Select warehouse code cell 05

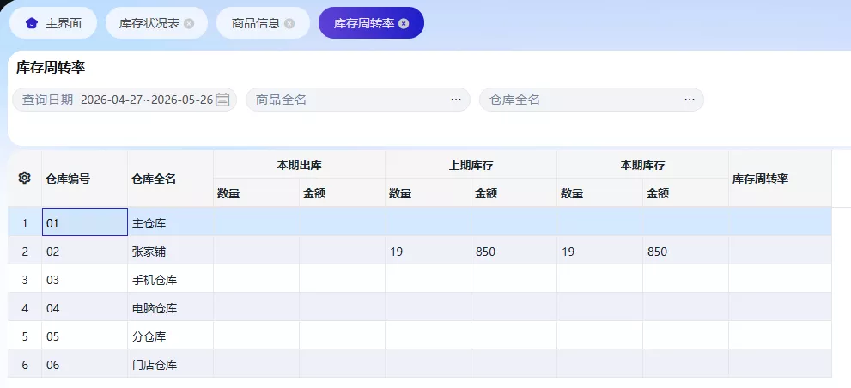[85, 336]
